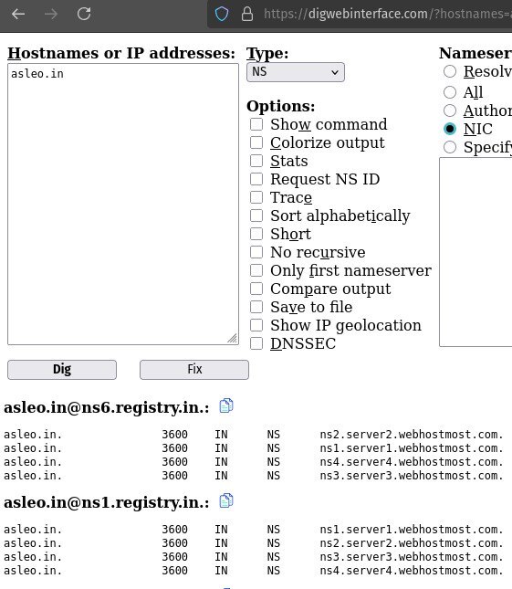Open the record Type dropdown
Screen dimensions: 512x589
(296, 72)
